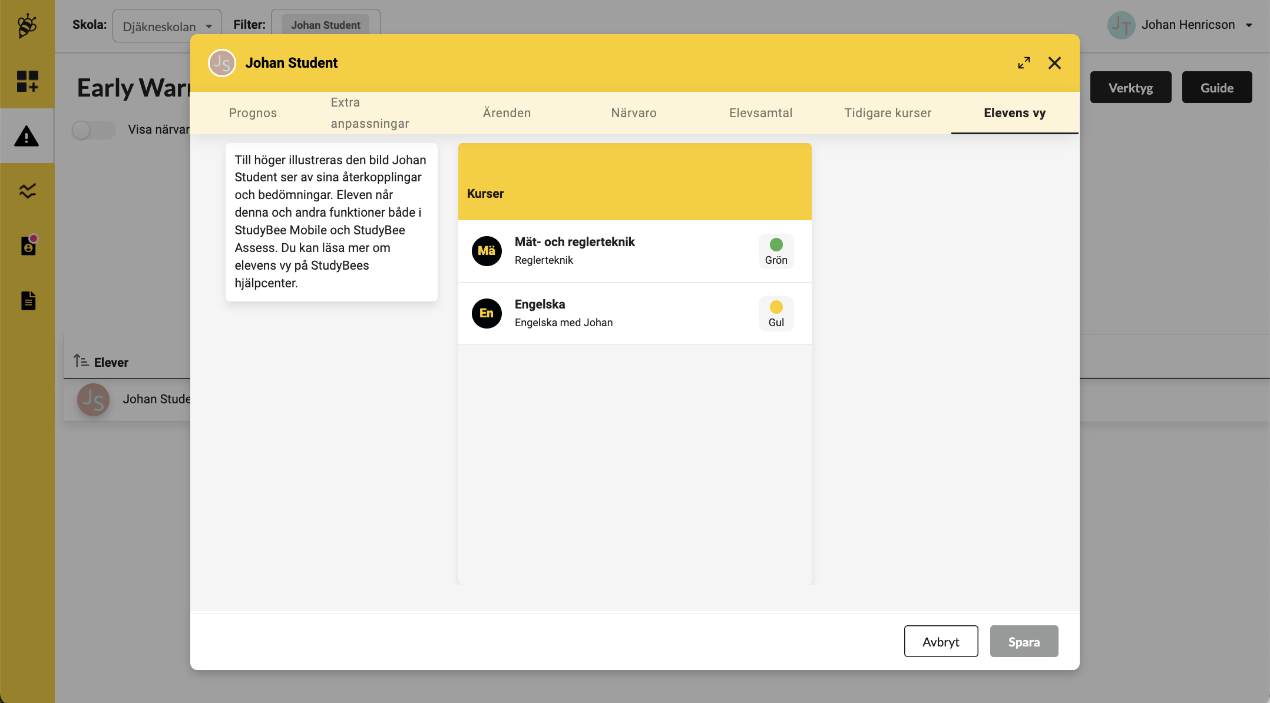
Task: Click the document report icon in sidebar
Action: coord(27,301)
